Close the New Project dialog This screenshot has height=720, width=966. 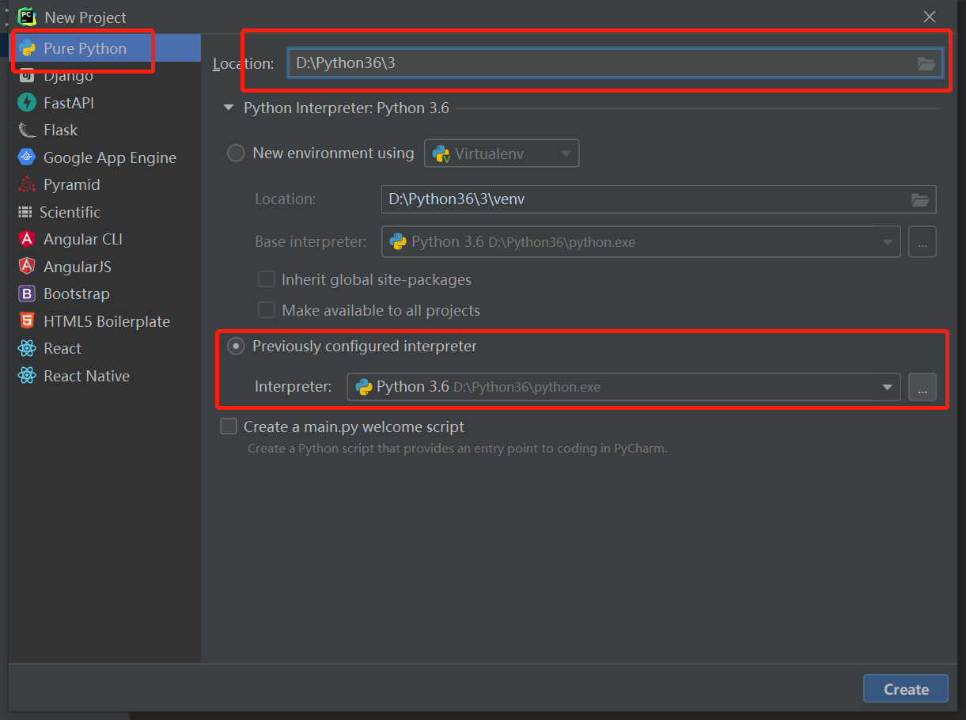coord(930,17)
